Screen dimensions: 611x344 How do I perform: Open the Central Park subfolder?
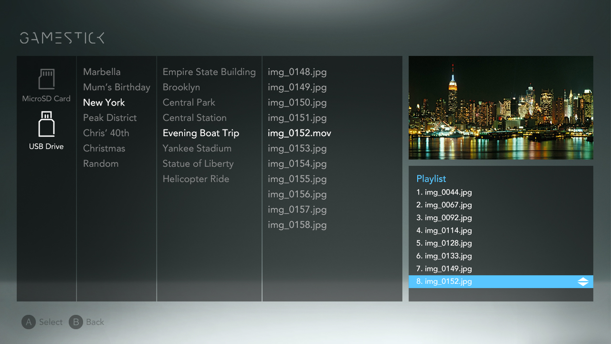(189, 103)
